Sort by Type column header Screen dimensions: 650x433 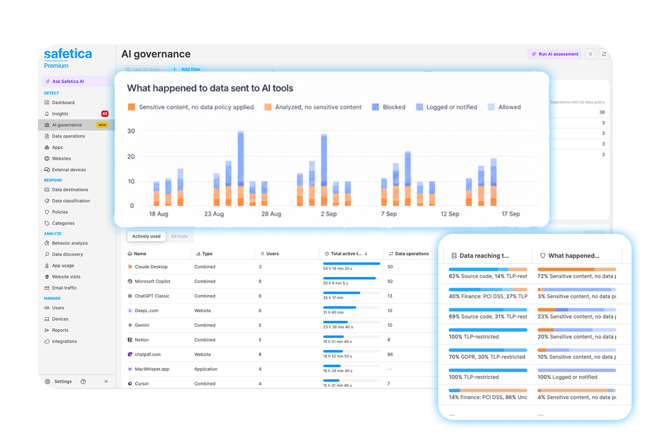204,253
